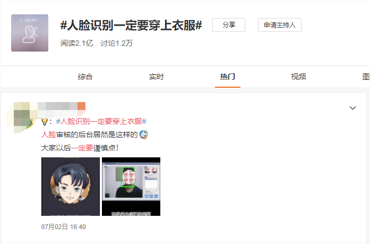Open the 视频 tab
This screenshot has width=370, height=244.
(298, 77)
